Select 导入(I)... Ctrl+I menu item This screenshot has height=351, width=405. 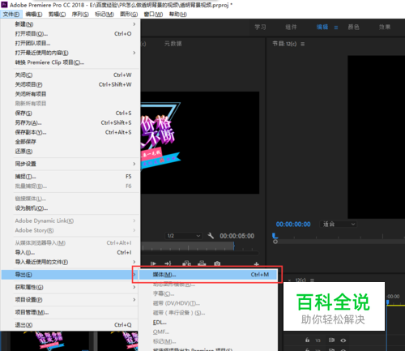coord(70,252)
